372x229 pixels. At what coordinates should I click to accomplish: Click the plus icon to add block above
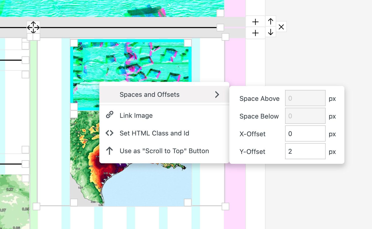point(255,21)
